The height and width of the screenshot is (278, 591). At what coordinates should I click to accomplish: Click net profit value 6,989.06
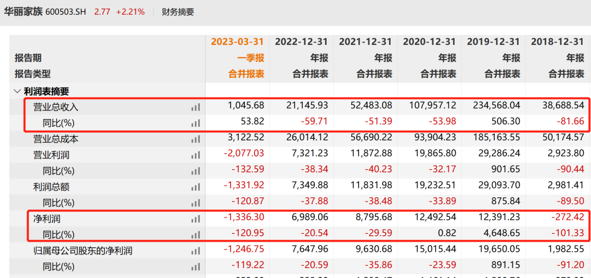pyautogui.click(x=310, y=217)
